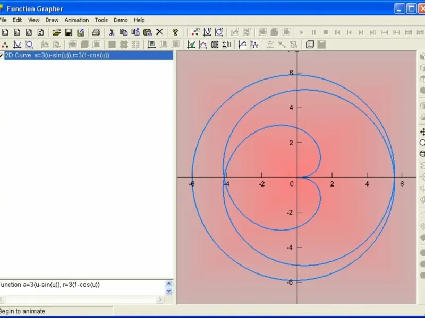Click the grid display icon in toolbar
Viewport: 425px width, 318px height.
310,45
